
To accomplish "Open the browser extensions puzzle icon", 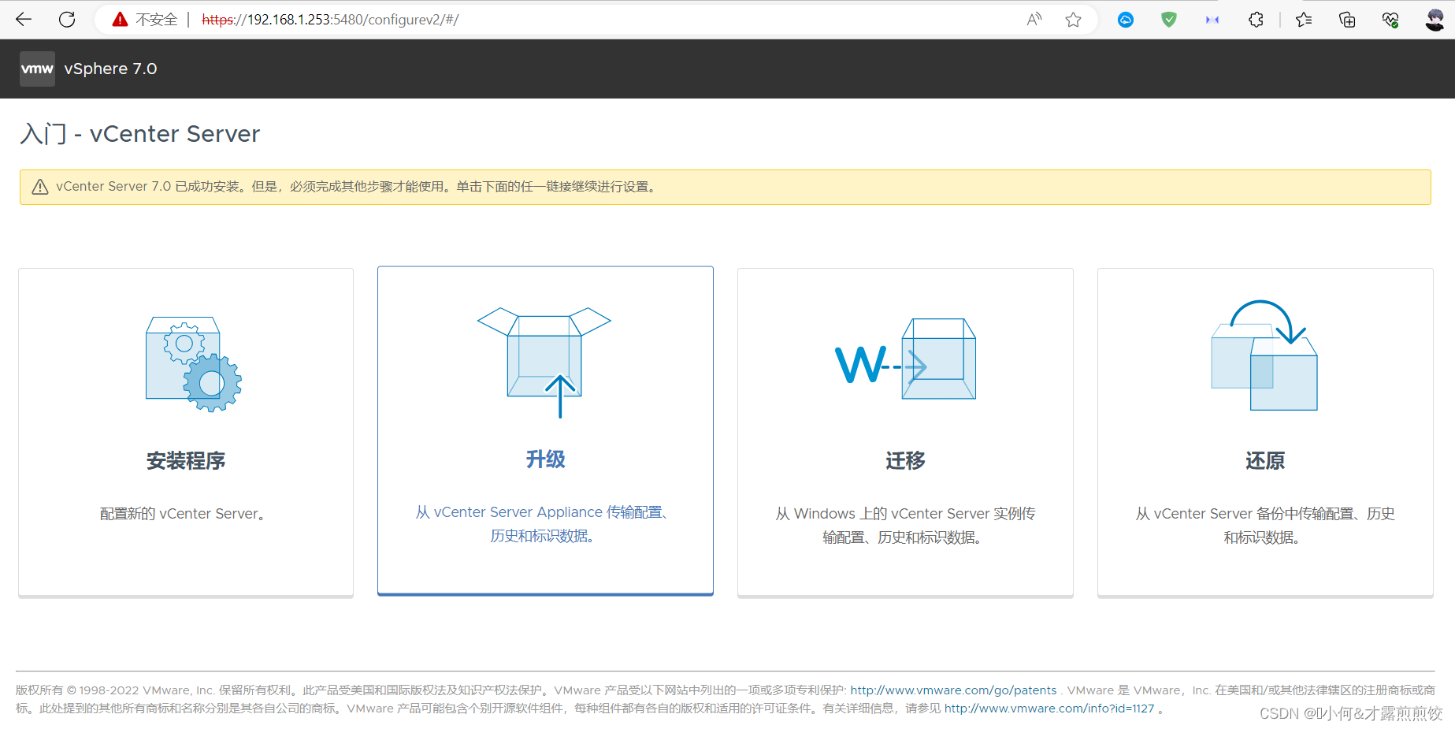I will point(1256,20).
